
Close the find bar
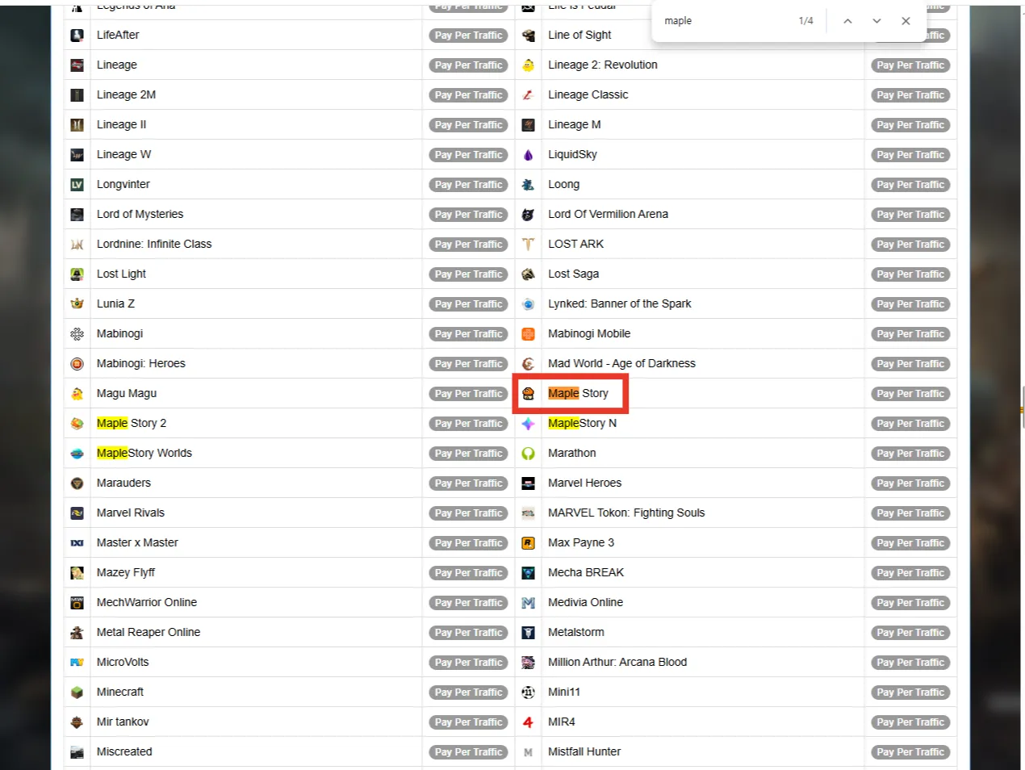(906, 21)
